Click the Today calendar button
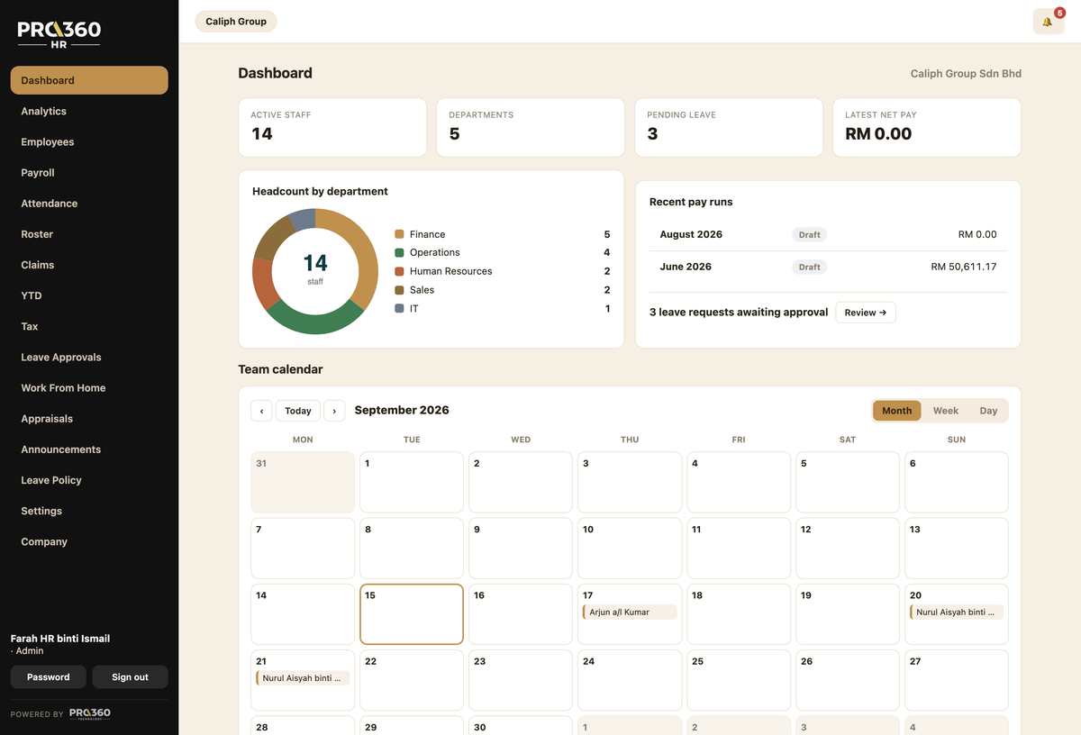Screen dimensions: 1081x735 coord(298,411)
